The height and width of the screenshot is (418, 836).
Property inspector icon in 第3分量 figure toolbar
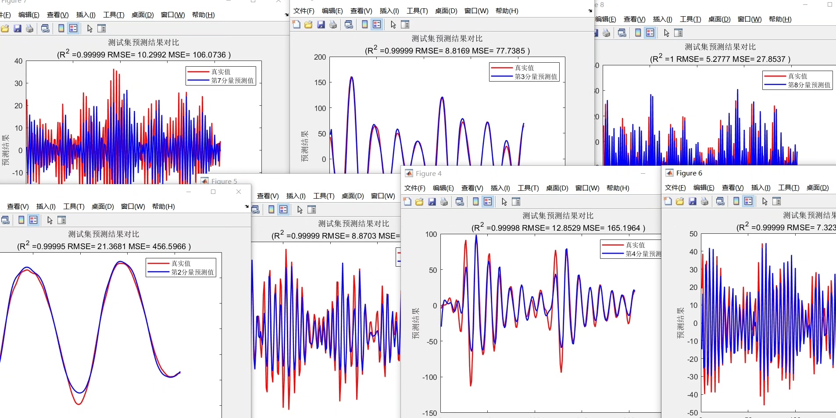point(405,25)
